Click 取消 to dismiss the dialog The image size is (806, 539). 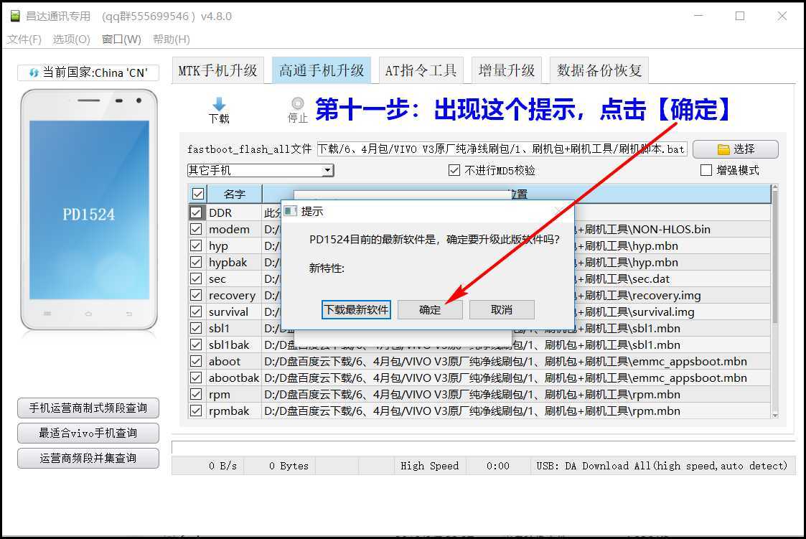pyautogui.click(x=502, y=309)
